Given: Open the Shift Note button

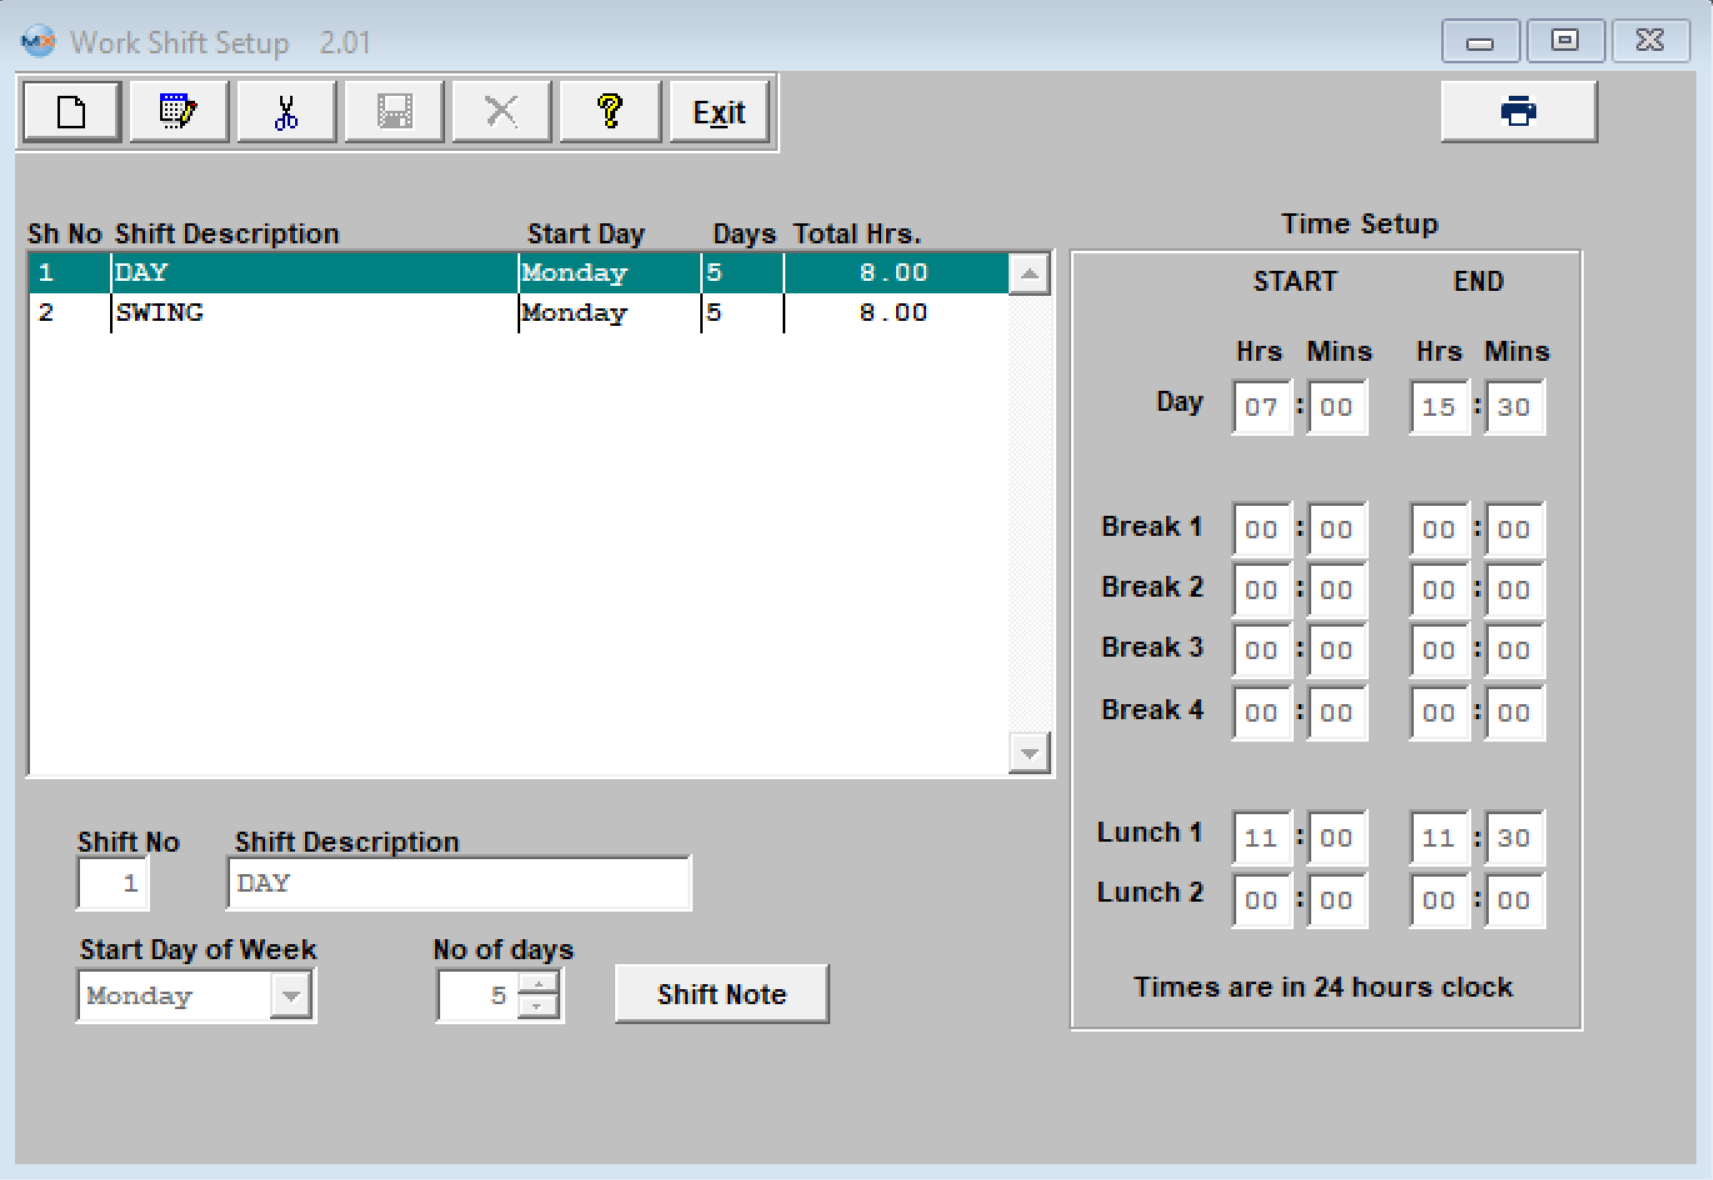Looking at the screenshot, I should (721, 994).
